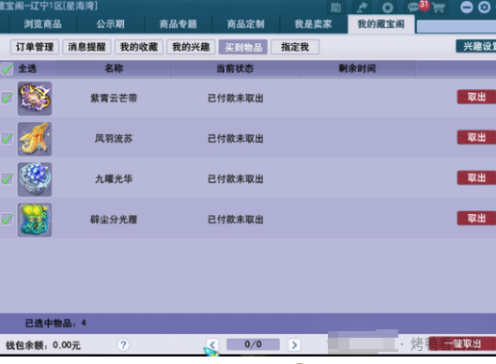The width and height of the screenshot is (496, 364).
Task: Uncheck the 辟尘分光履 item checkbox
Action: [7, 220]
